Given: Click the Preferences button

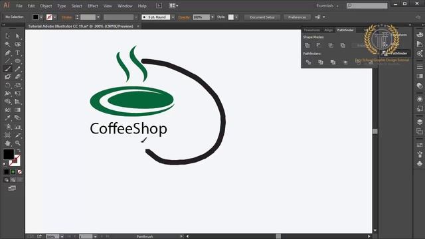Looking at the screenshot, I should click(297, 17).
